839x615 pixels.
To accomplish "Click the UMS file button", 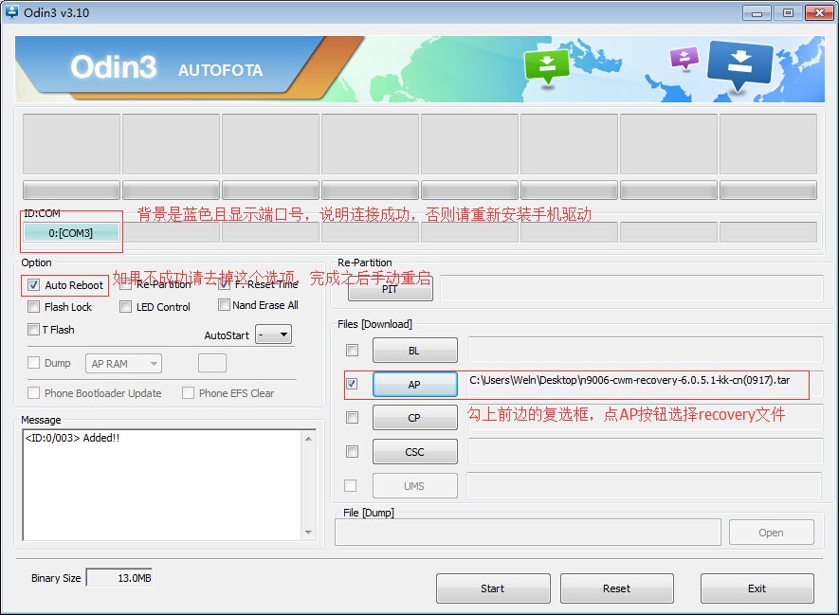I will click(414, 485).
